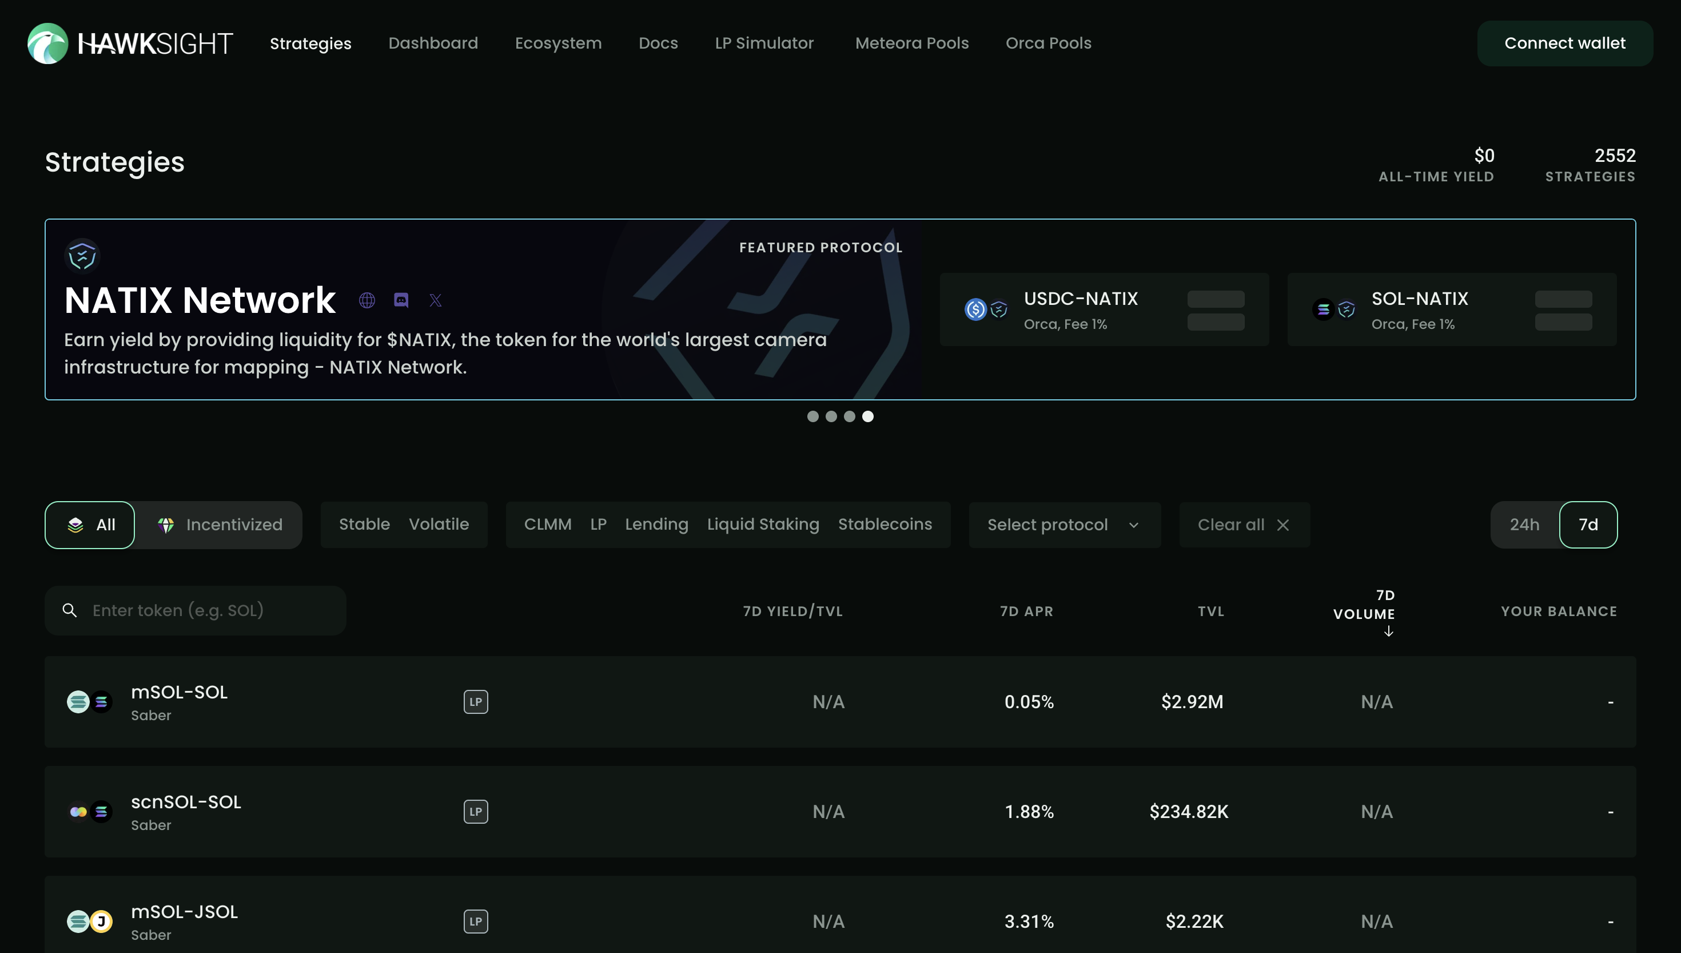Focus the Enter token search field
The height and width of the screenshot is (953, 1681).
click(196, 611)
